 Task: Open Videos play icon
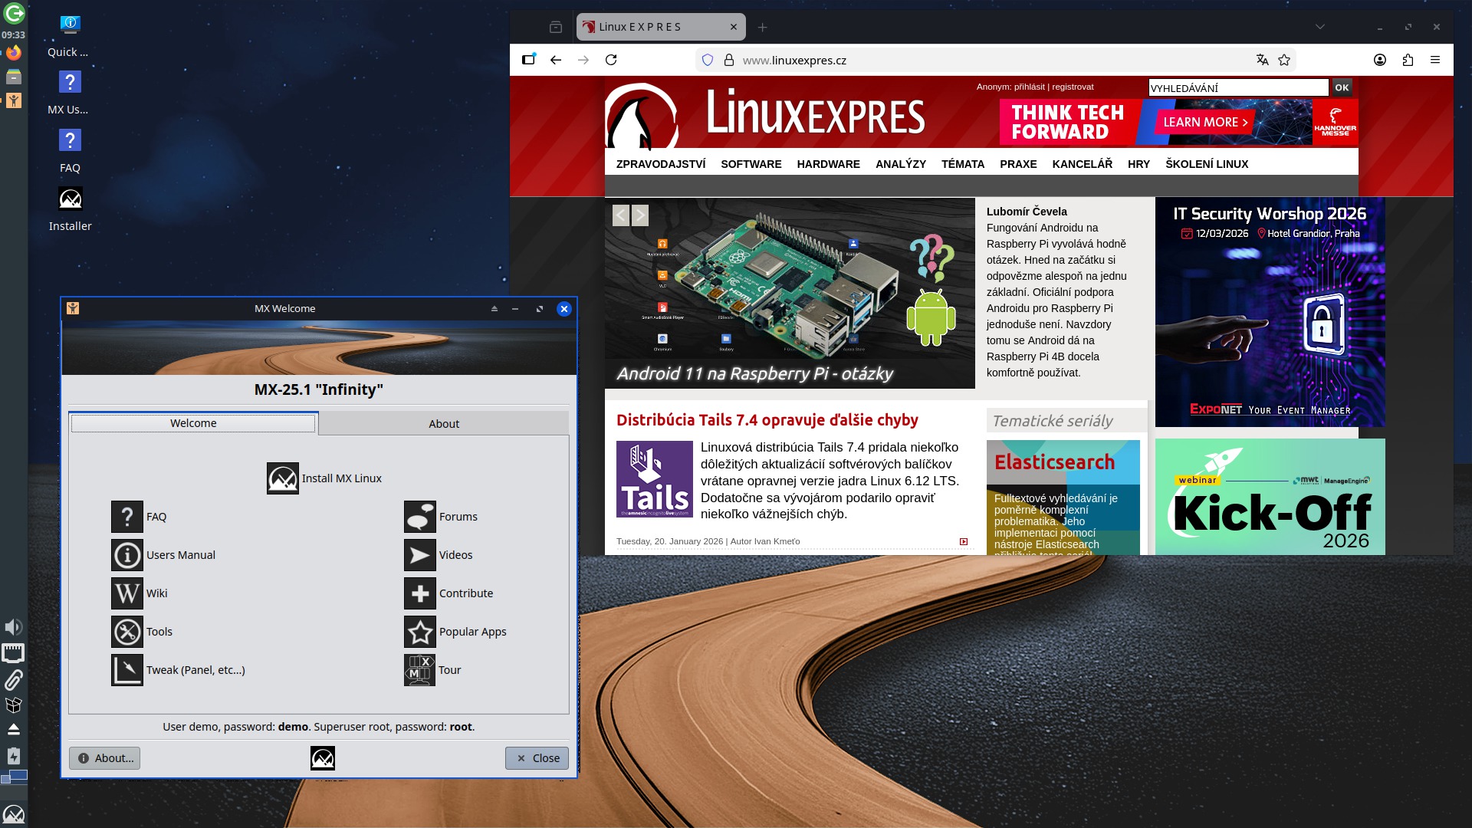click(x=419, y=555)
